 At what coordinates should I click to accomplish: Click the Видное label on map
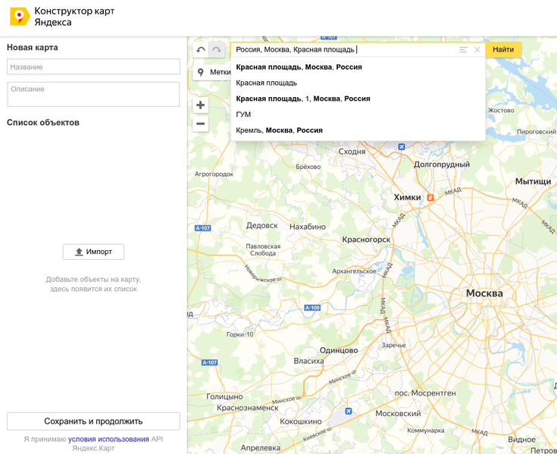(522, 440)
